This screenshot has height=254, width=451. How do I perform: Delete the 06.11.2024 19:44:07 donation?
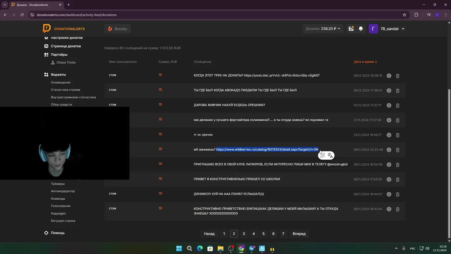click(x=397, y=194)
